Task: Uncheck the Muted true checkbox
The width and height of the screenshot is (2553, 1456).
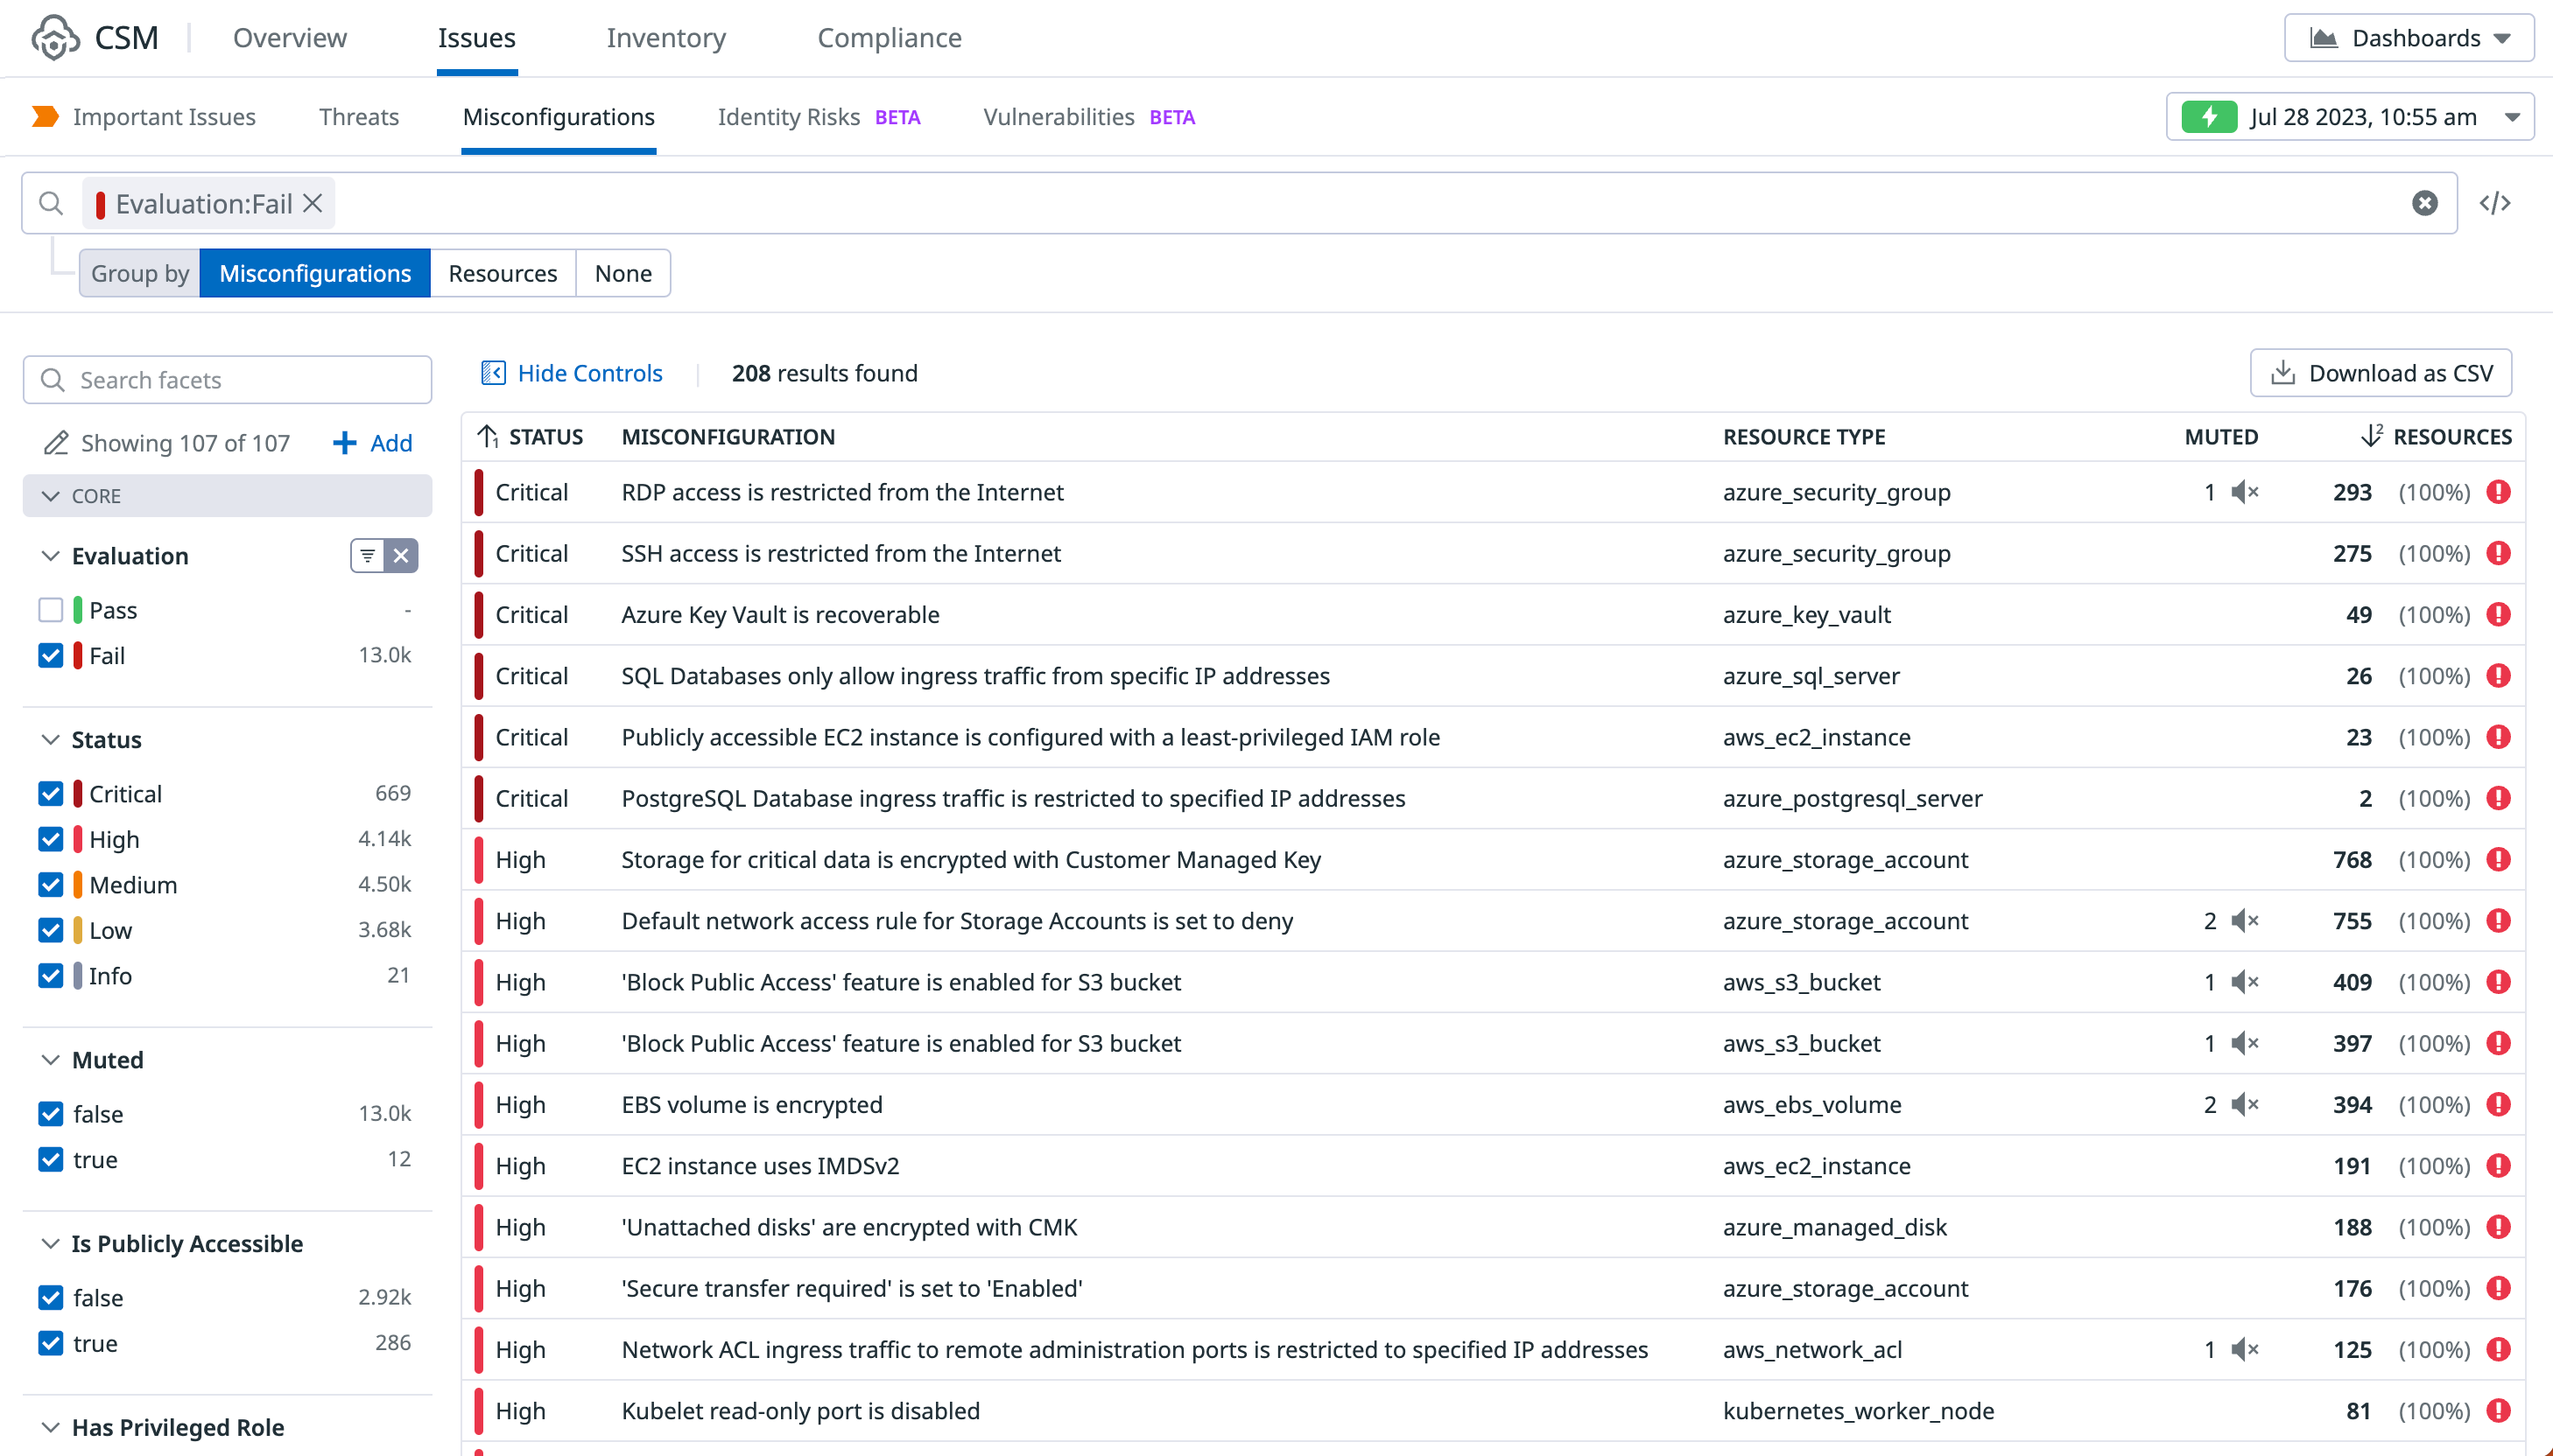Action: pos(50,1159)
